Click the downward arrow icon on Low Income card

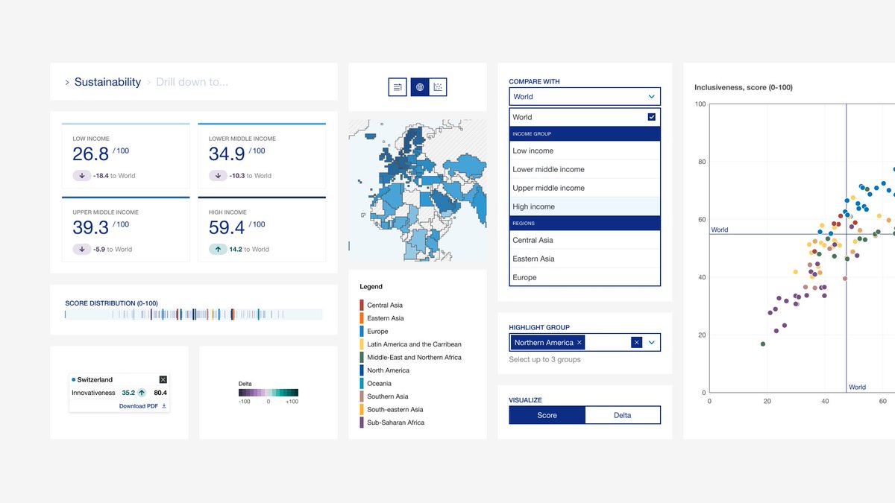click(82, 175)
